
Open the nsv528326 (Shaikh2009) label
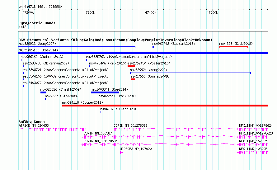click(x=61, y=89)
